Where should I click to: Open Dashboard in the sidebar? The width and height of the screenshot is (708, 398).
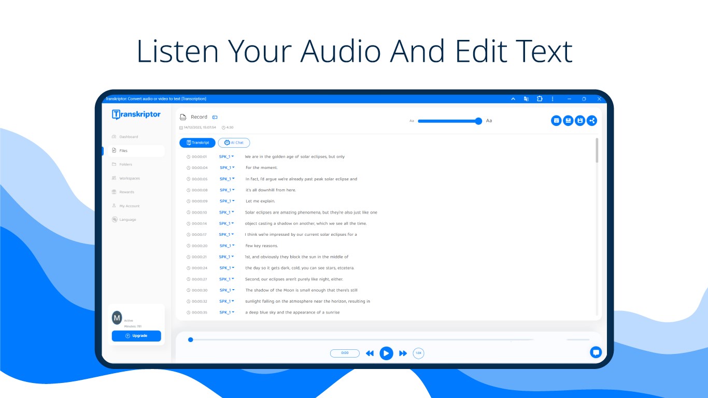(125, 137)
